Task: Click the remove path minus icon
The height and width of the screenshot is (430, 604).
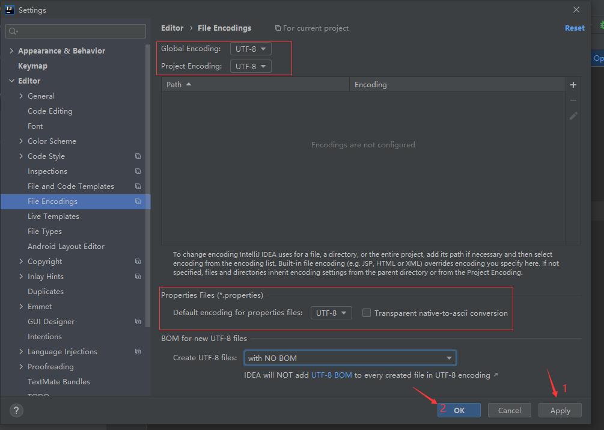Action: pos(573,100)
